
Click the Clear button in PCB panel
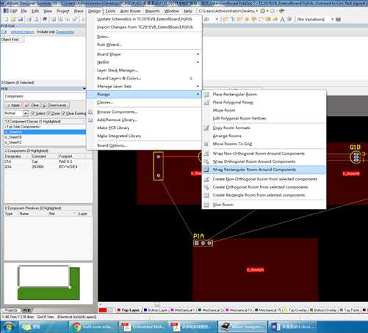click(x=32, y=106)
